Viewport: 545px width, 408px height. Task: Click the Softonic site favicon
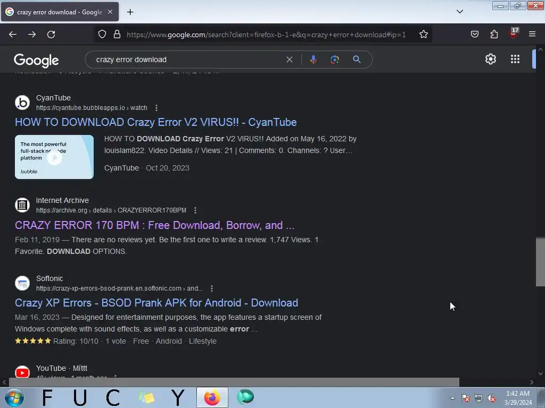tap(22, 283)
